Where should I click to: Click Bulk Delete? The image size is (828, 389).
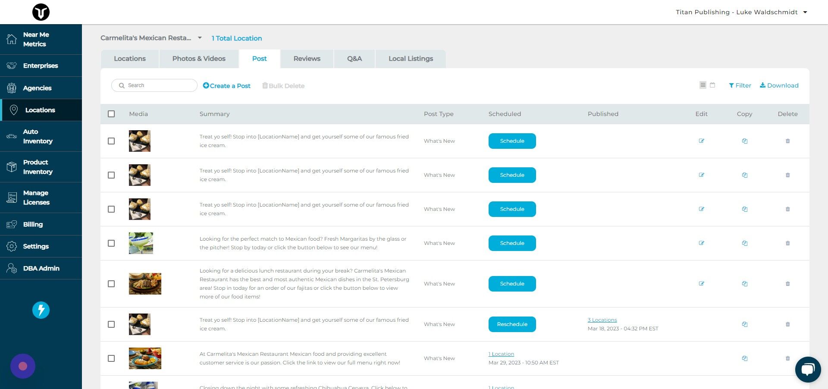click(x=283, y=86)
